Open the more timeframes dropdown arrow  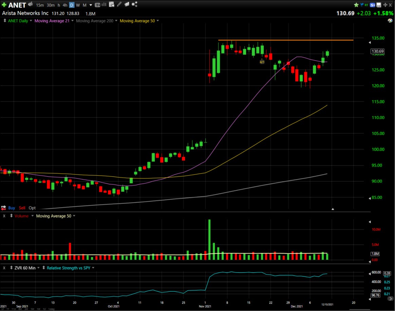click(91, 5)
